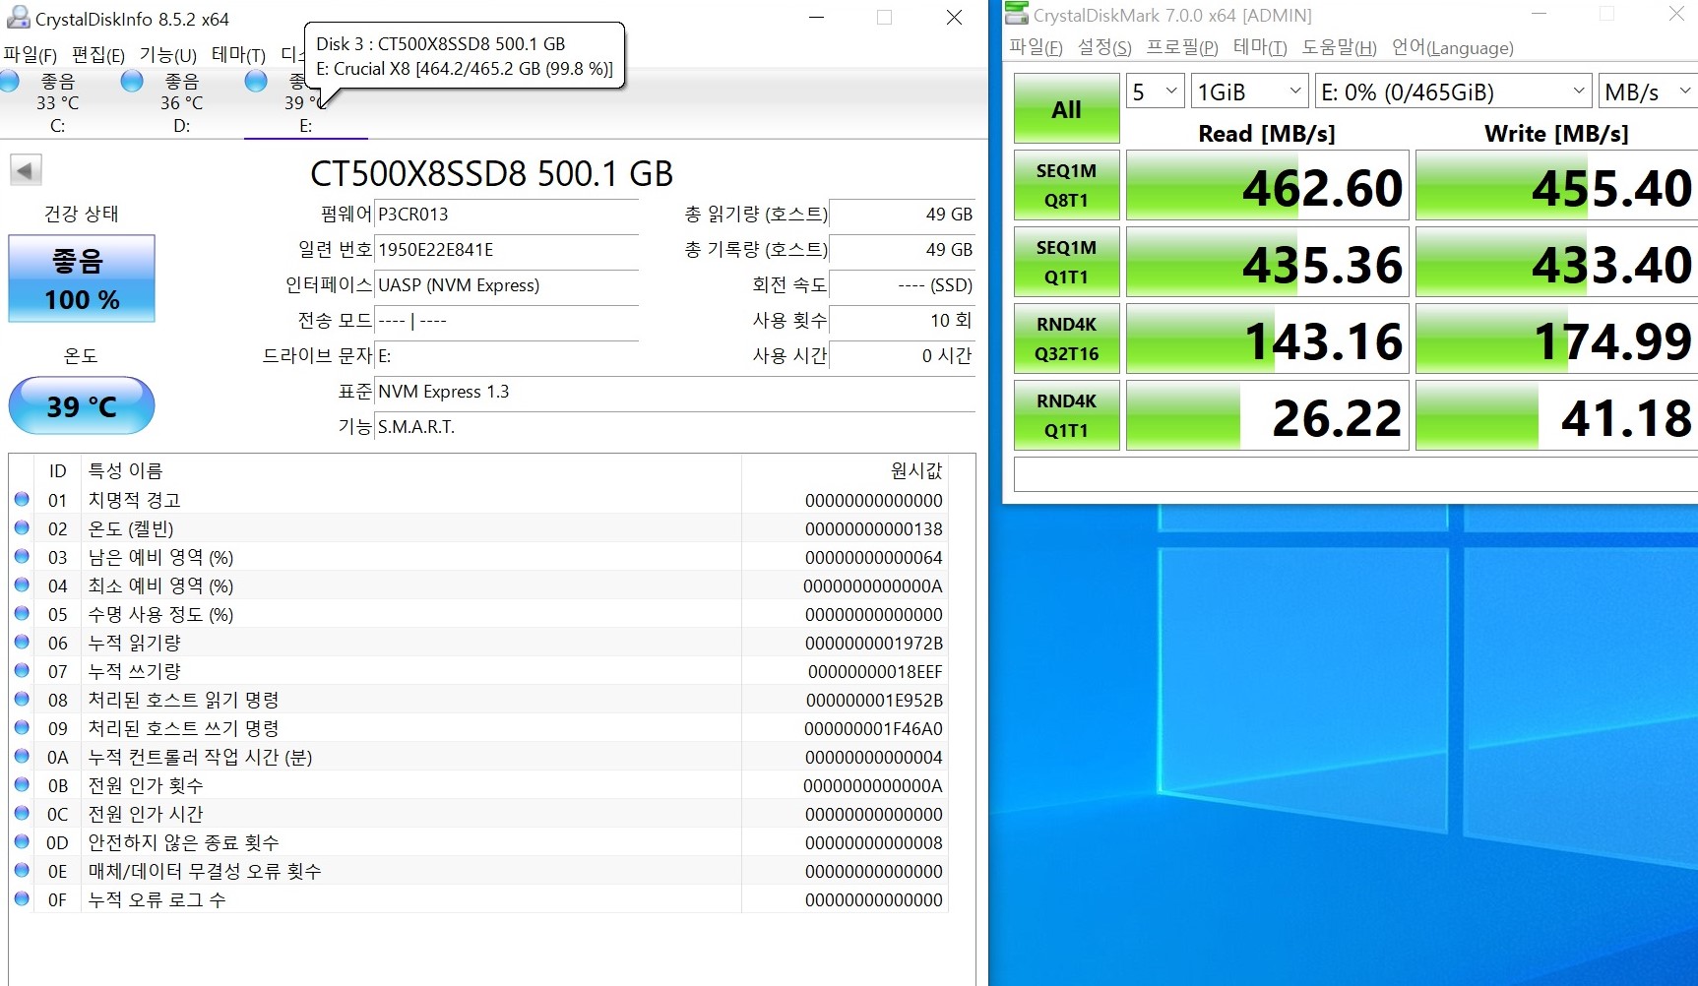Click the RND4K Q1T1 read result 26.22
The width and height of the screenshot is (1698, 986).
tap(1268, 415)
